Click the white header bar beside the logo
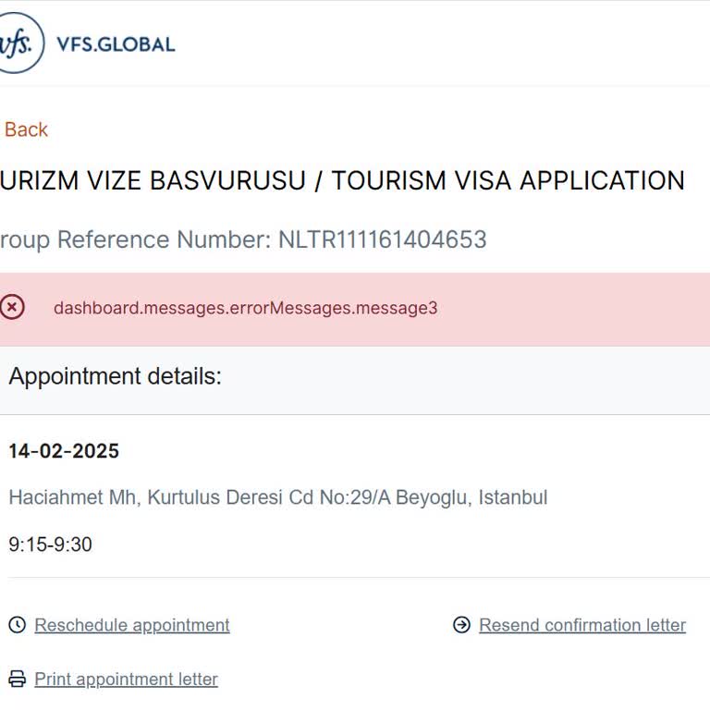Image resolution: width=710 pixels, height=710 pixels. 444,43
